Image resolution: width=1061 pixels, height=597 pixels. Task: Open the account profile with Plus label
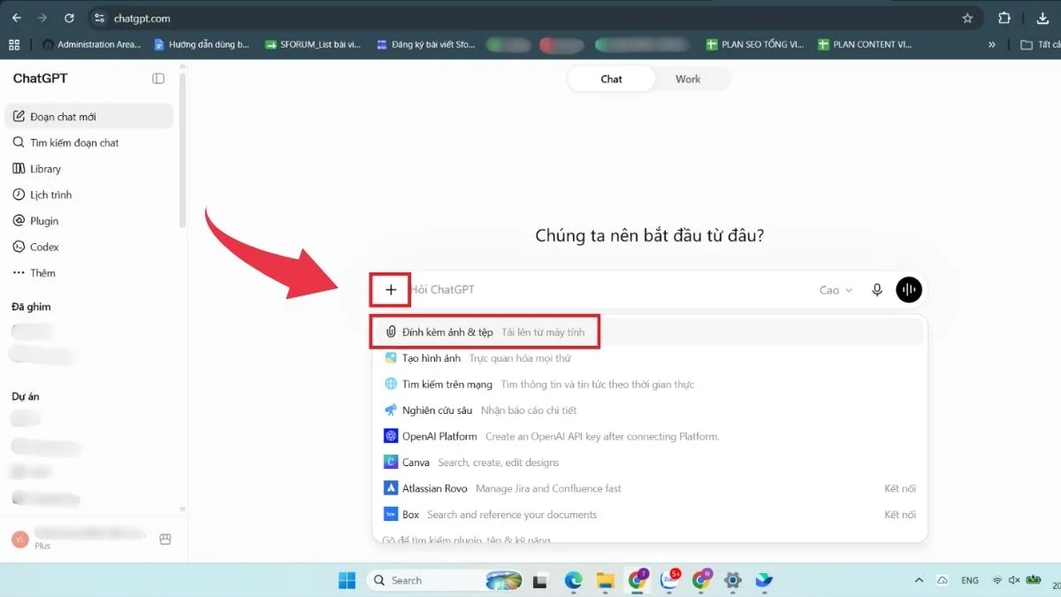tap(80, 539)
